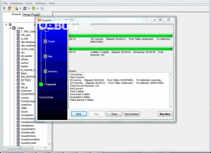Open the dropdown arrow beside the yellow document icon
Image resolution: width=211 pixels, height=153 pixels.
pyautogui.click(x=20, y=8)
